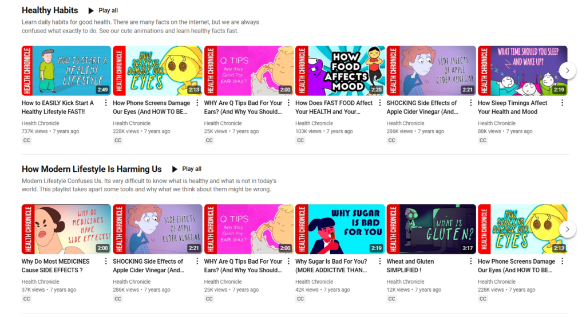This screenshot has height=318, width=586.
Task: Click Health Chronicle channel under Sugar video
Action: (314, 282)
